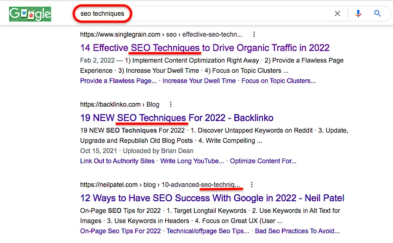393x243 pixels.
Task: Open 12 Ways to Have SEO Success result
Action: (x=212, y=198)
